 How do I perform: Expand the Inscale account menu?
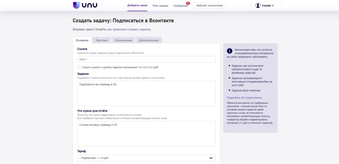267,6
